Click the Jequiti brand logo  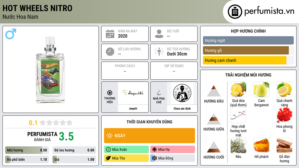coord(133,93)
